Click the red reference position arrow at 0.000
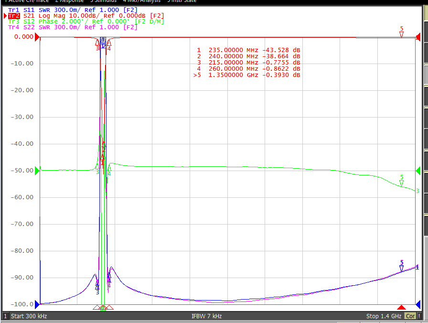This screenshot has height=323, width=428. pyautogui.click(x=37, y=37)
